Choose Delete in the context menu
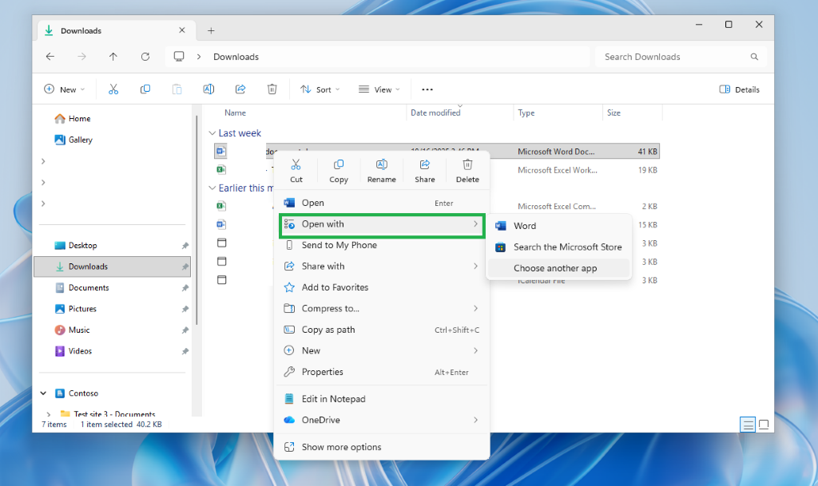Screen dimensions: 818x486 pyautogui.click(x=467, y=171)
